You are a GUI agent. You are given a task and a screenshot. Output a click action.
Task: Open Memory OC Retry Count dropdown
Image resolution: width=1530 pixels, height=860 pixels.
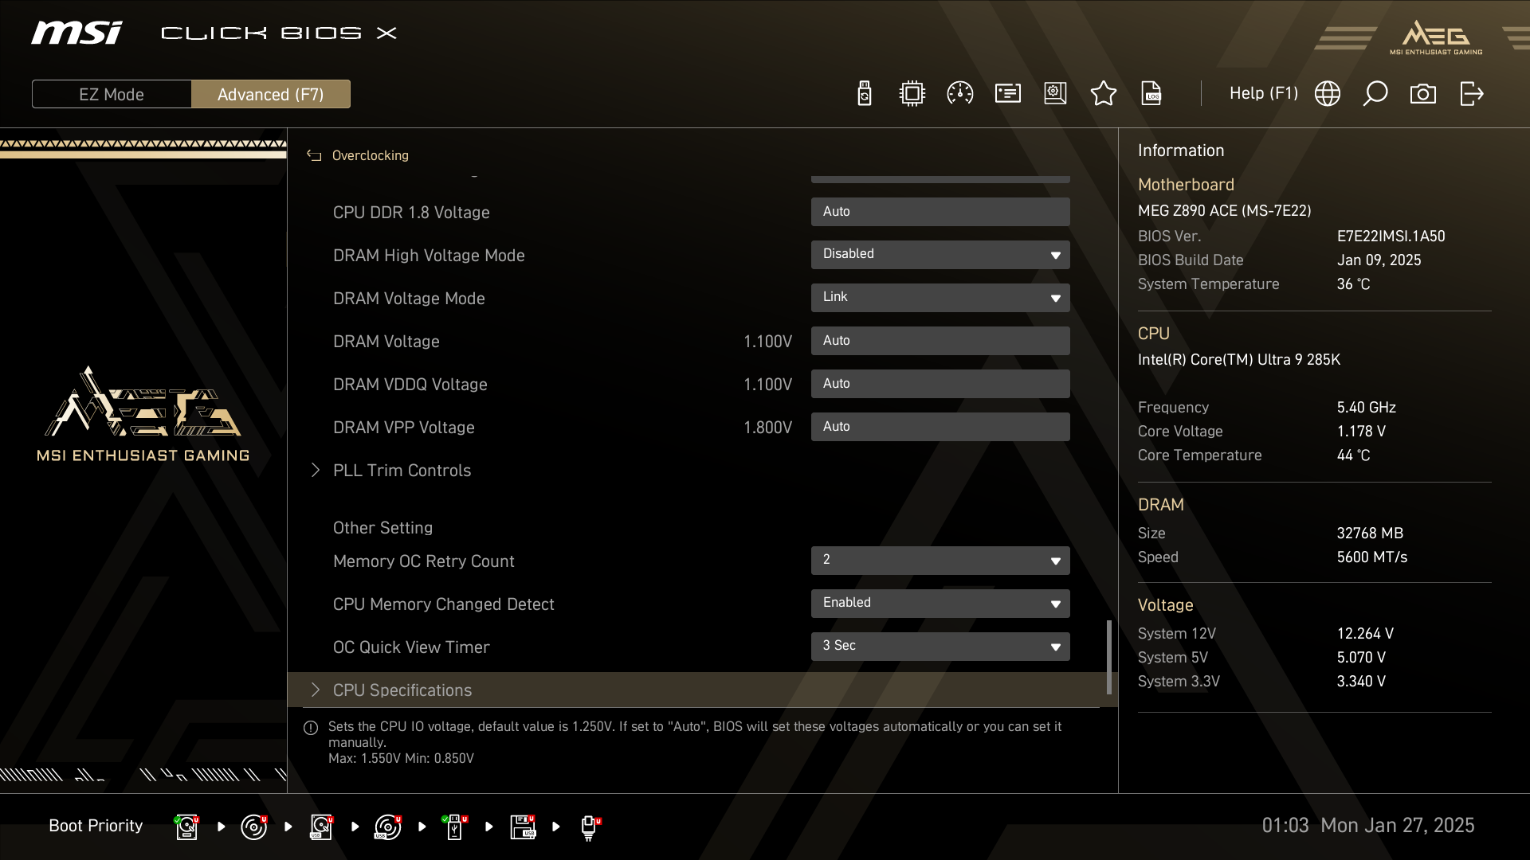(940, 561)
